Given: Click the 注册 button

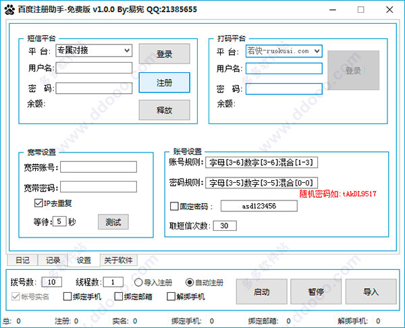Looking at the screenshot, I should click(x=164, y=82).
